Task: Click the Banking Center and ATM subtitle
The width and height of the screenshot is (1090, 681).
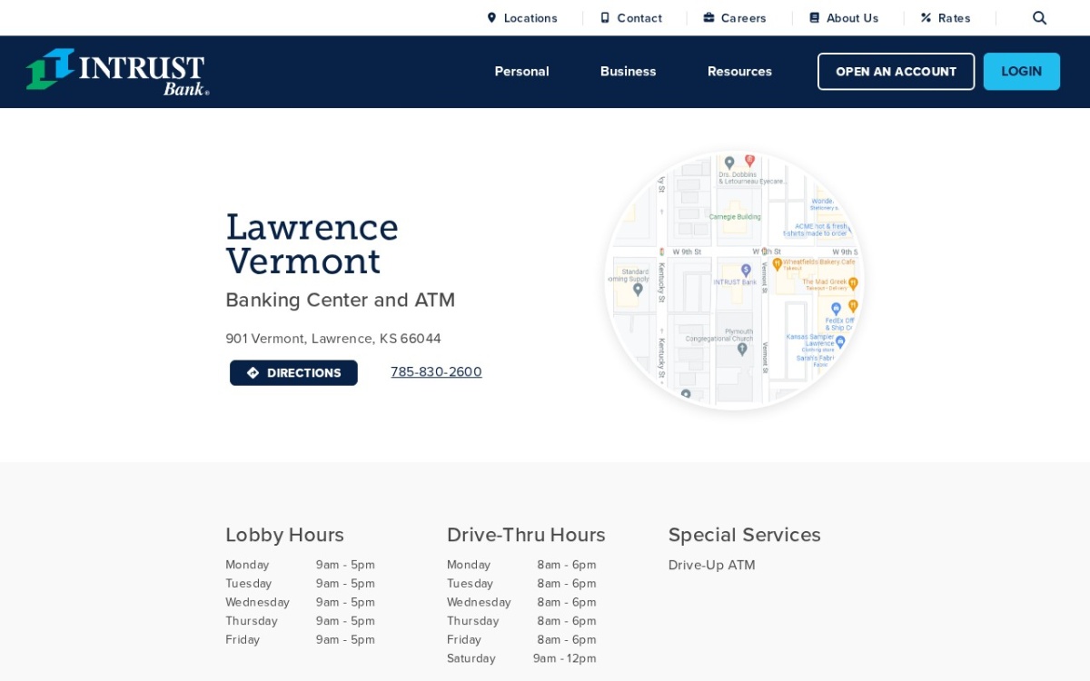Action: click(x=341, y=301)
